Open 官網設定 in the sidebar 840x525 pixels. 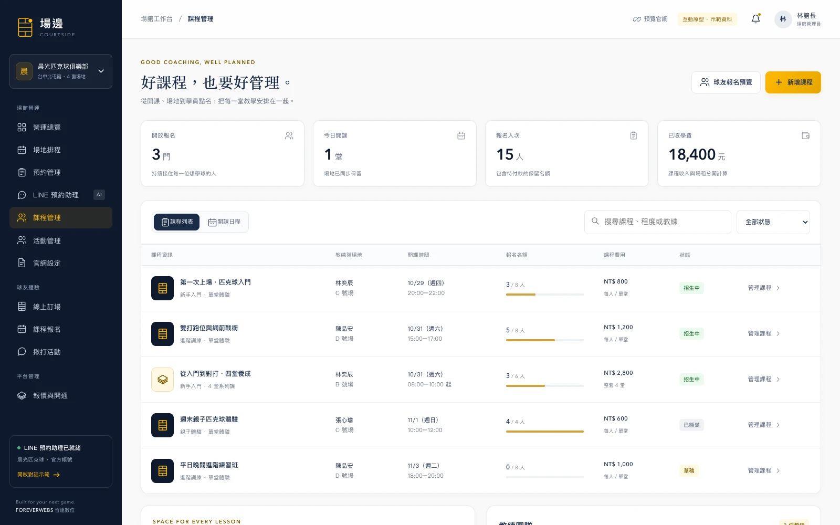click(61, 263)
